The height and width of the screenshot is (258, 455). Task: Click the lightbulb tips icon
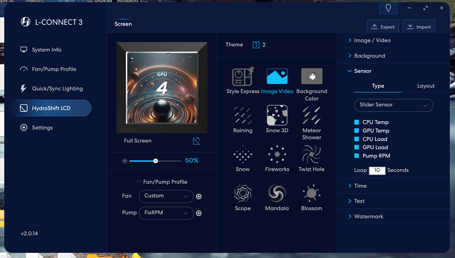tap(388, 8)
